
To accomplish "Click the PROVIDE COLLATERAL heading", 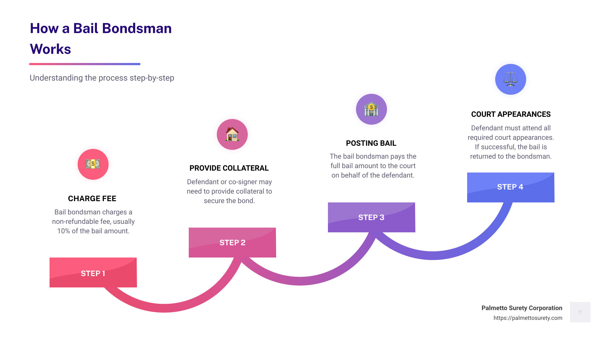I will click(229, 168).
